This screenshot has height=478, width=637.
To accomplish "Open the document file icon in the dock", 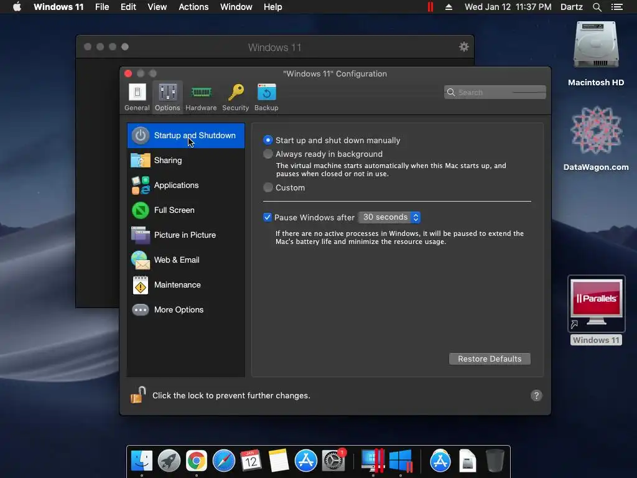I will [x=468, y=461].
